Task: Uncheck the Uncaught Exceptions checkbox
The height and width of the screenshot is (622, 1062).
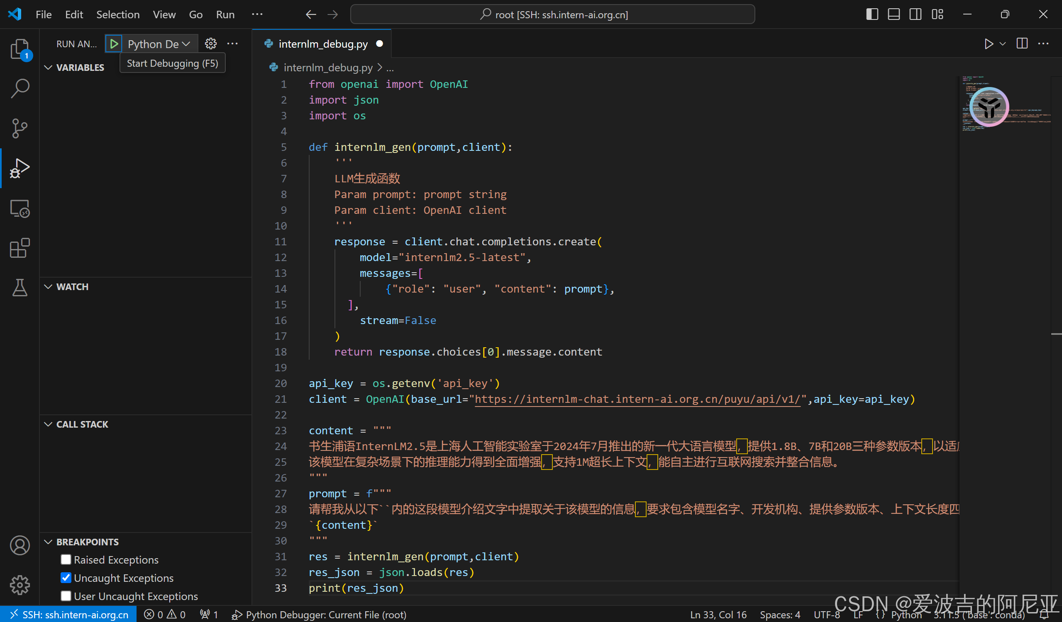Action: click(x=66, y=578)
